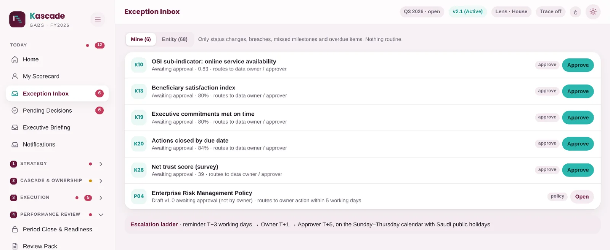The height and width of the screenshot is (250, 610).
Task: Open Home in the sidebar
Action: point(57,59)
